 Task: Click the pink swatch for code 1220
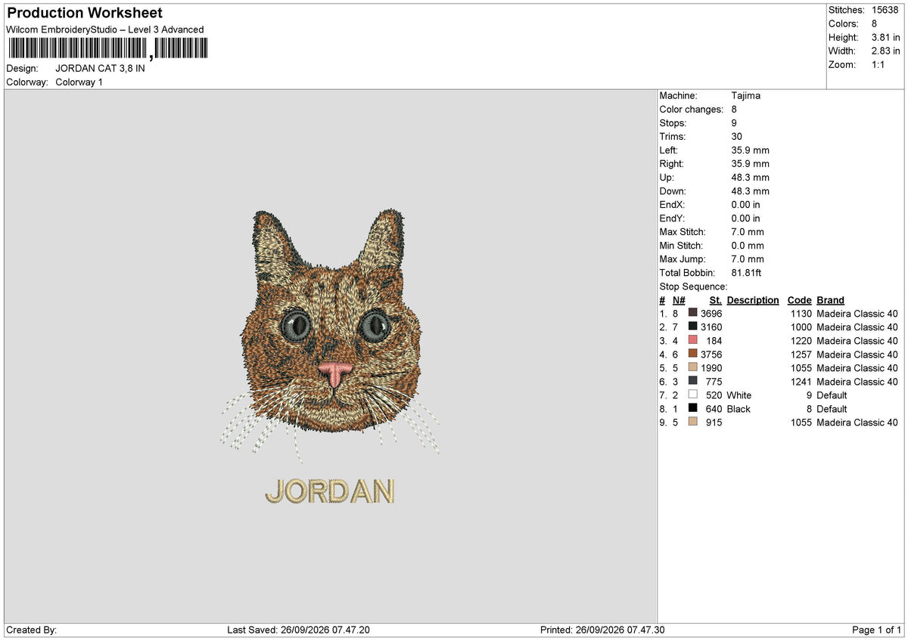[x=692, y=340]
